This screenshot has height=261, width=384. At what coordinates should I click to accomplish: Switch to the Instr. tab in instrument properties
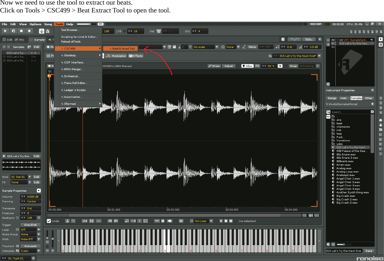(x=344, y=98)
